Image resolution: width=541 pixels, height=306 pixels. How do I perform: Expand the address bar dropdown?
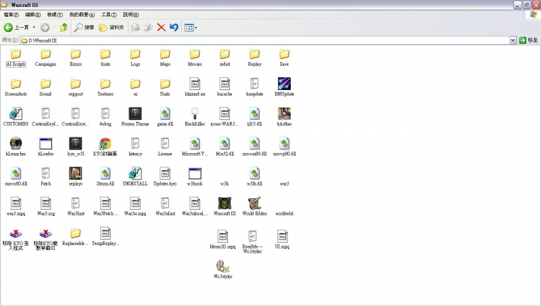(x=513, y=41)
